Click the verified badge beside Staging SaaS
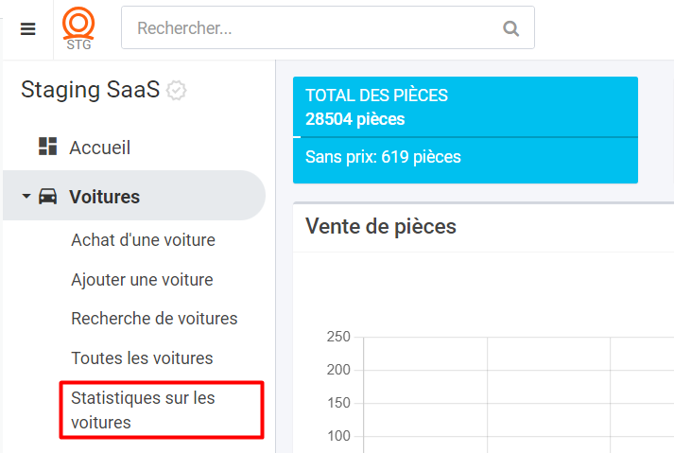The width and height of the screenshot is (674, 453). click(x=176, y=91)
